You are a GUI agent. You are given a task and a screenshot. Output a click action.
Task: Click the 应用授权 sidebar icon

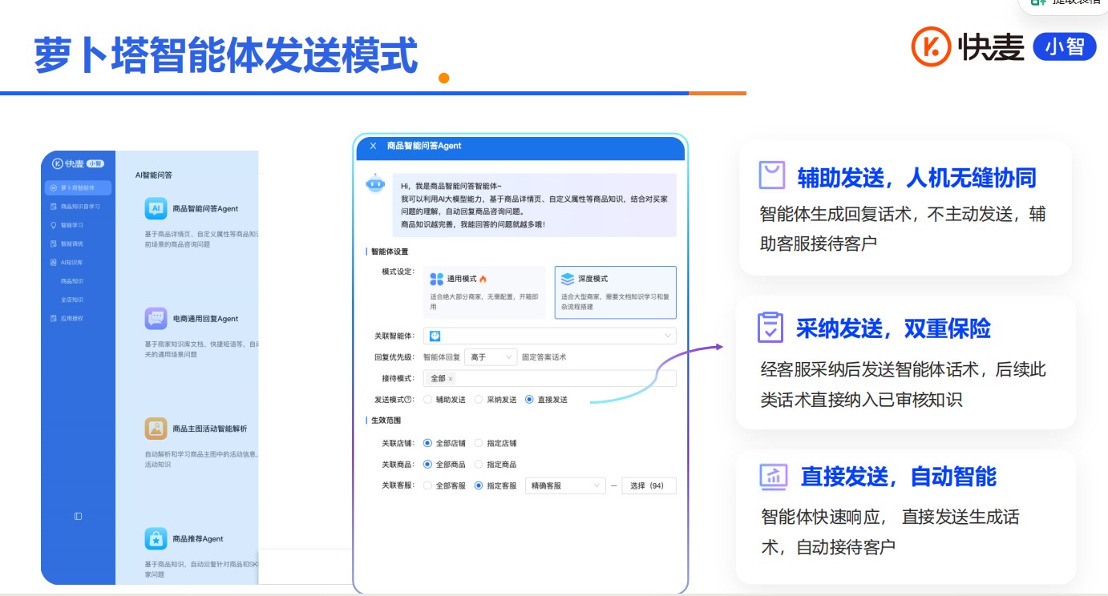[53, 318]
